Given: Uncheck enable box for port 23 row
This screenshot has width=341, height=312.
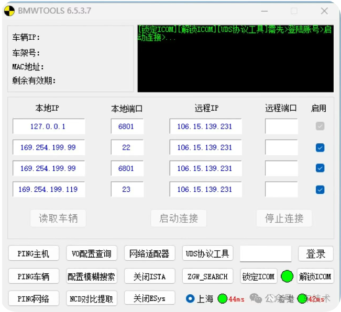Looking at the screenshot, I should click(x=320, y=190).
